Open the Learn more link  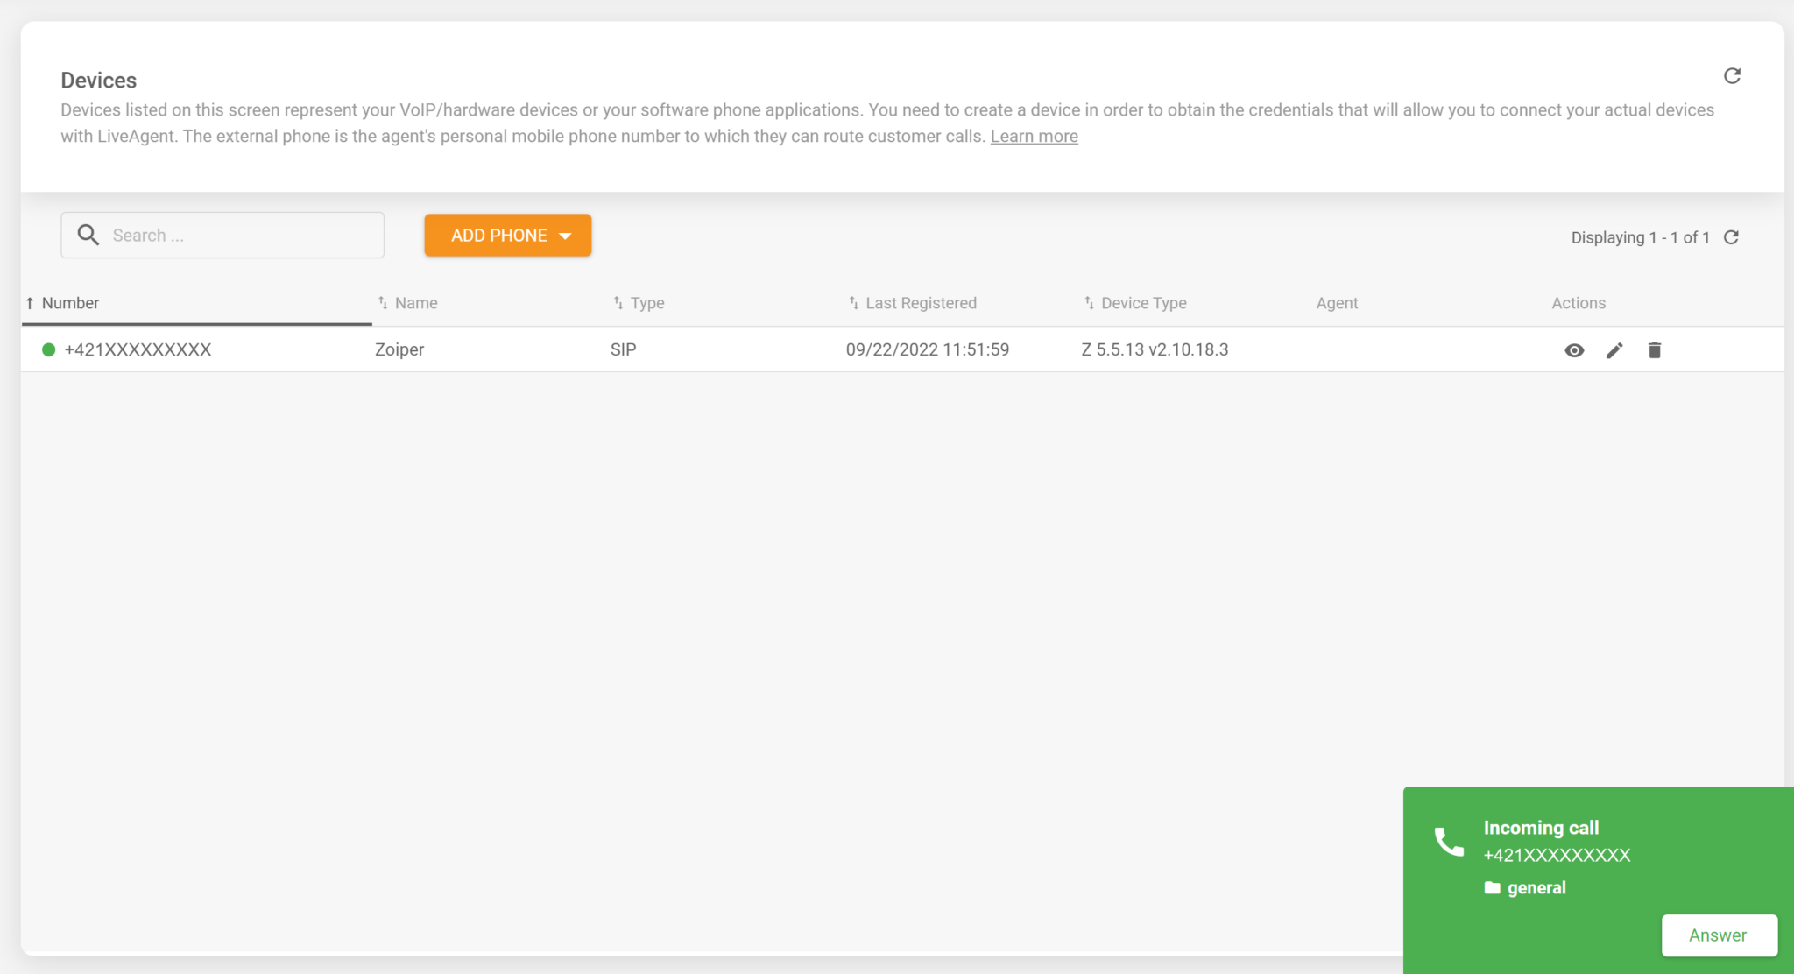click(1034, 137)
